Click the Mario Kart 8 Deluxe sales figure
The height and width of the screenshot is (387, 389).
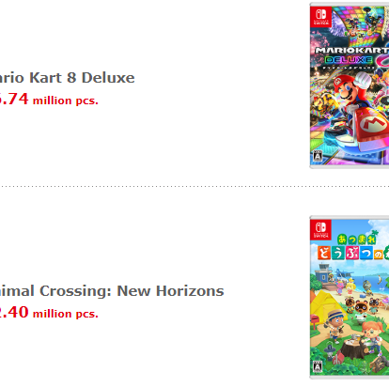pos(49,100)
